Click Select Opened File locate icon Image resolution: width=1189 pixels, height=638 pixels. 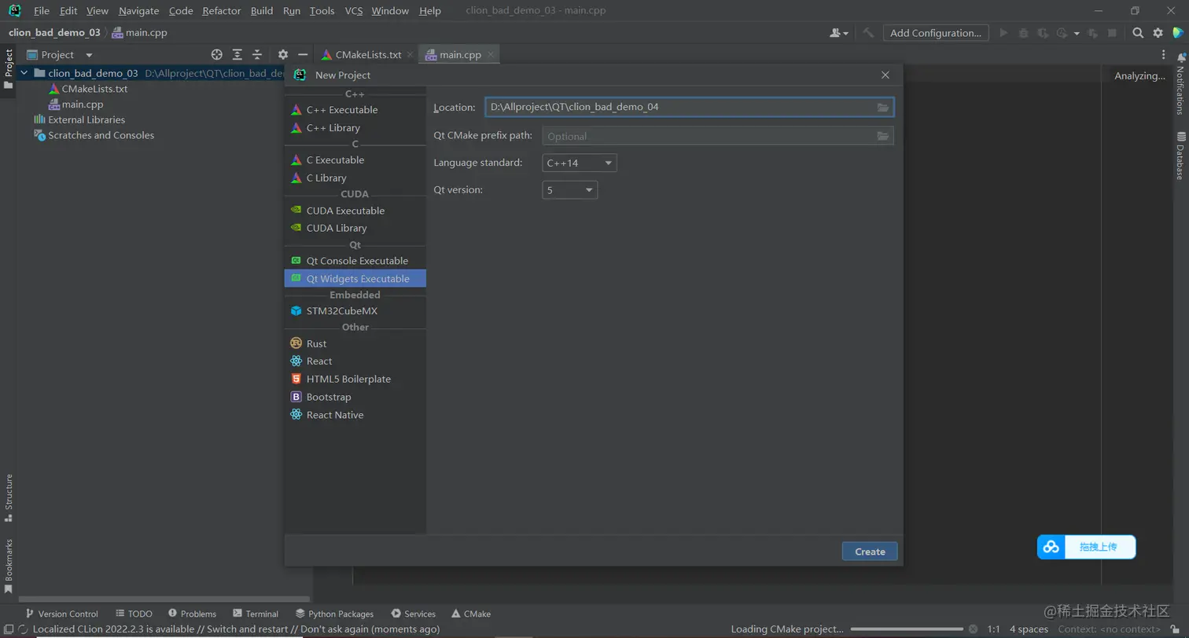point(217,55)
